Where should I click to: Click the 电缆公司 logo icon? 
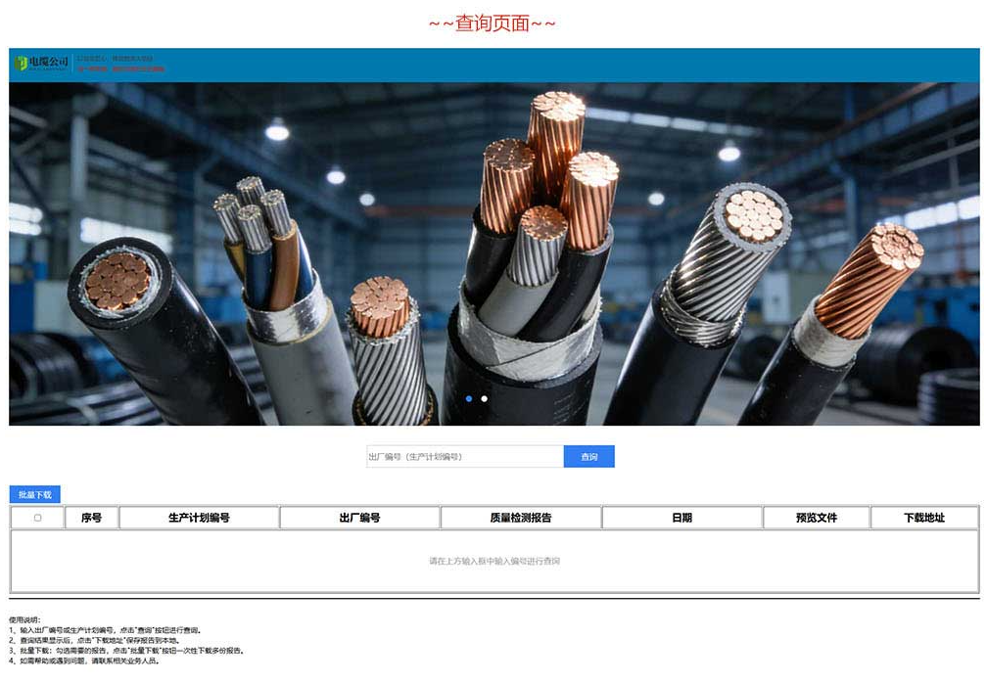pyautogui.click(x=22, y=63)
